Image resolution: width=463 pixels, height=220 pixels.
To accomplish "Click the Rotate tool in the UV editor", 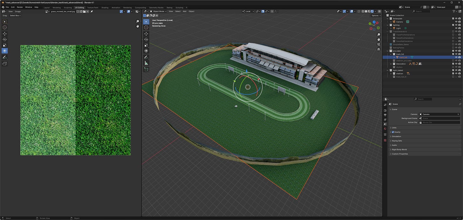I will pyautogui.click(x=5, y=39).
